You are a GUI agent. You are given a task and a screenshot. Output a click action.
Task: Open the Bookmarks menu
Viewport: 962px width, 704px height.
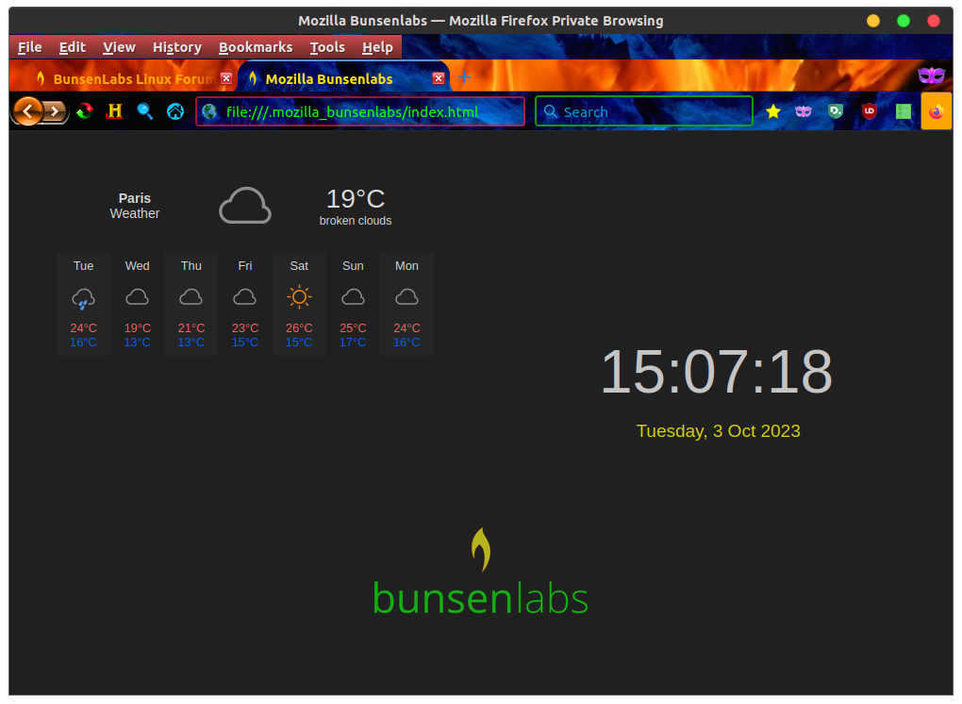click(256, 47)
